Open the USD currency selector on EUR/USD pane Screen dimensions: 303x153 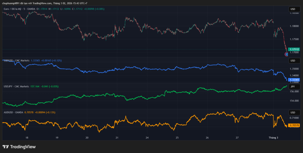tap(293, 9)
